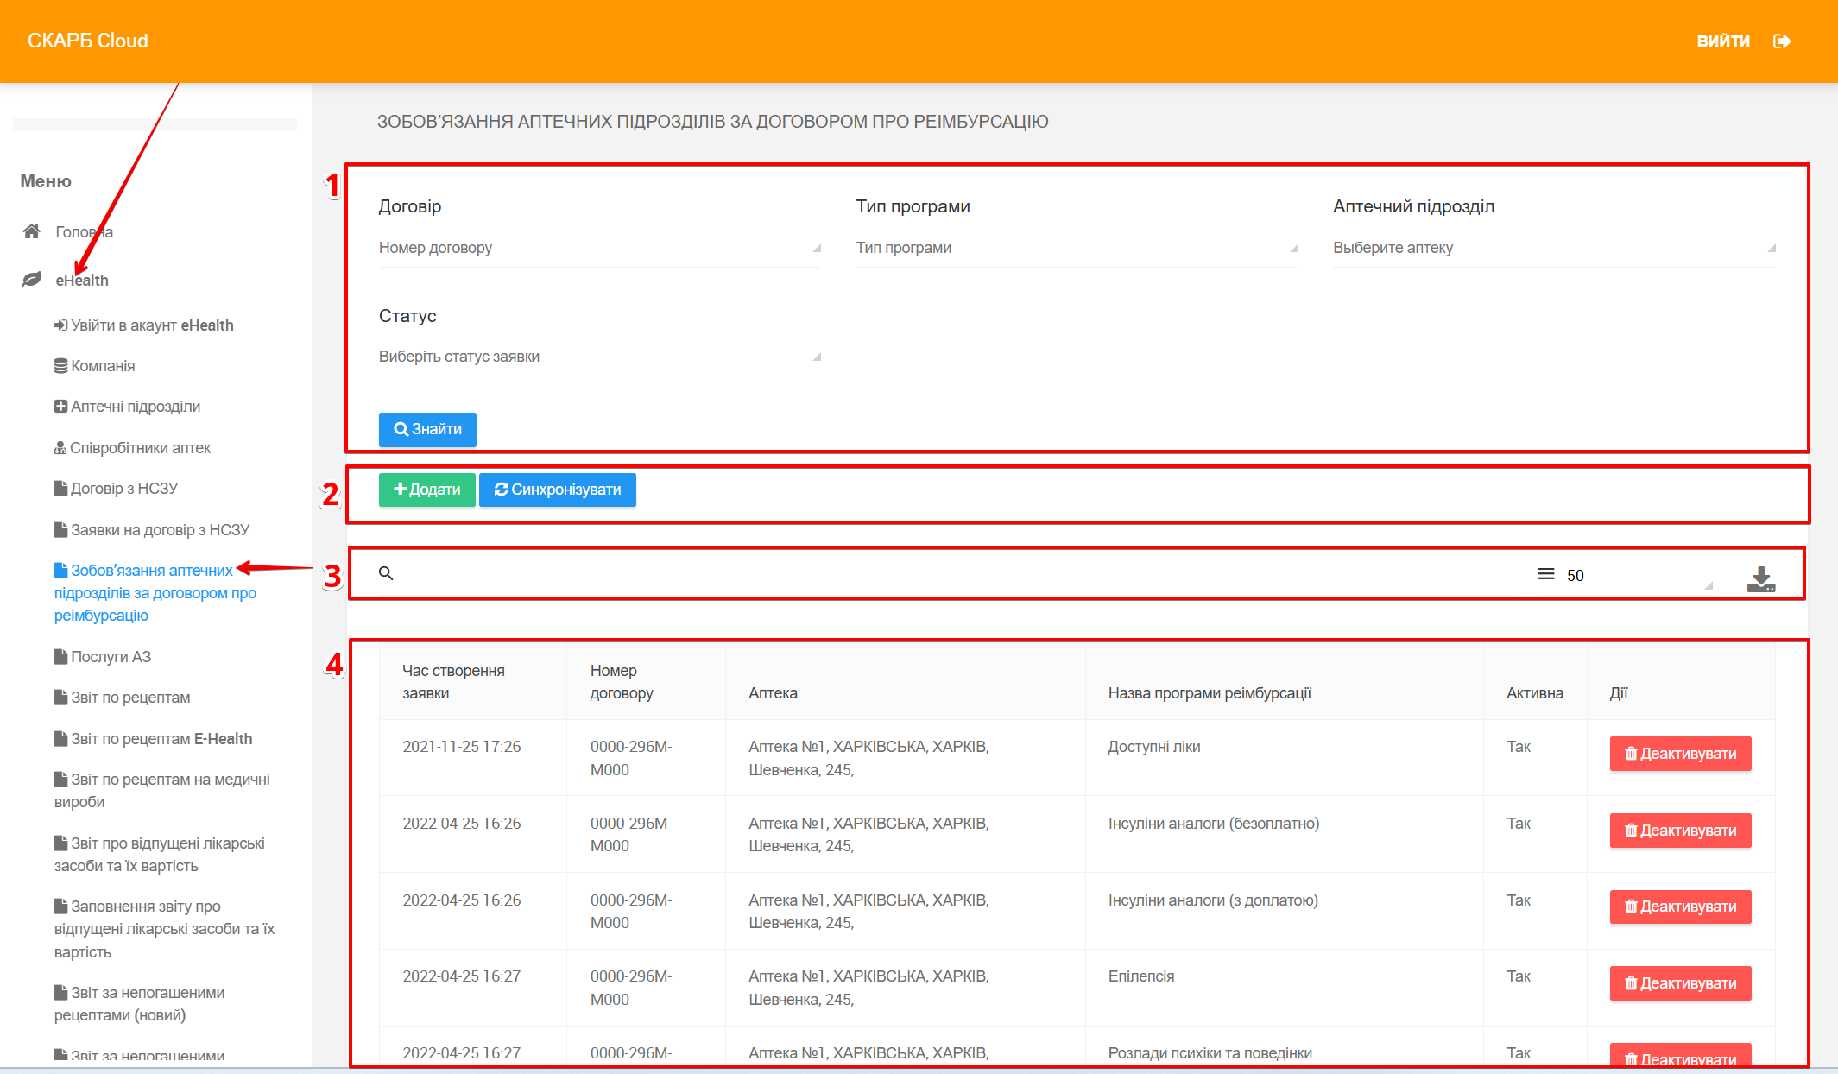Click the Співробітники аптек people icon
1838x1074 pixels.
(x=60, y=448)
